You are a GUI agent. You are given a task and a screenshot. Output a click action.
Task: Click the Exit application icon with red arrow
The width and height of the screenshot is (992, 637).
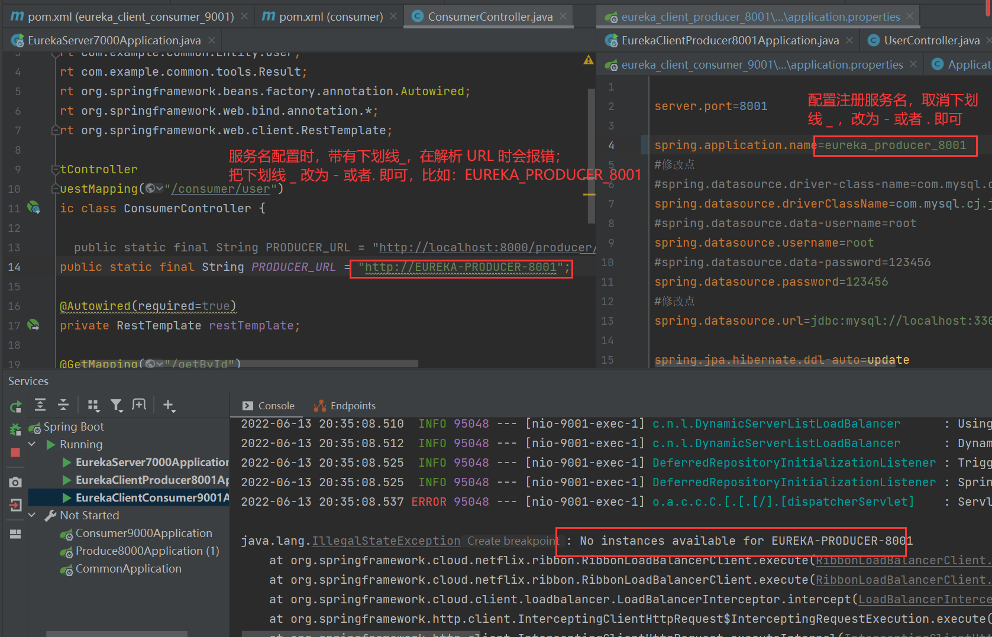coord(15,505)
